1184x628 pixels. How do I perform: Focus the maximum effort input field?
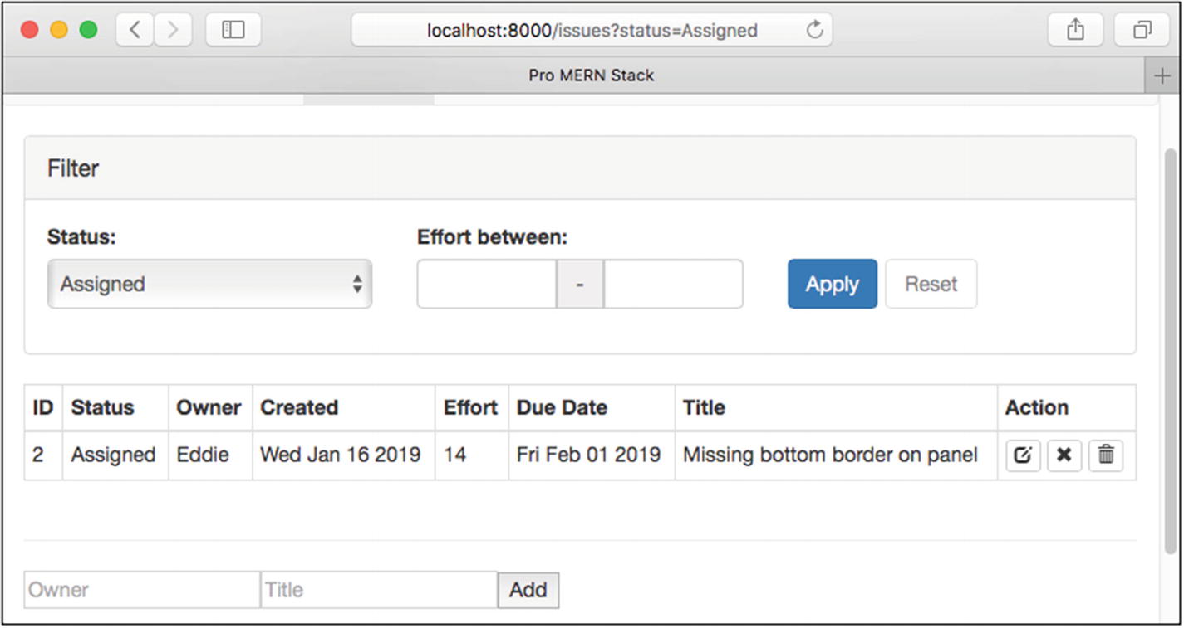[673, 285]
